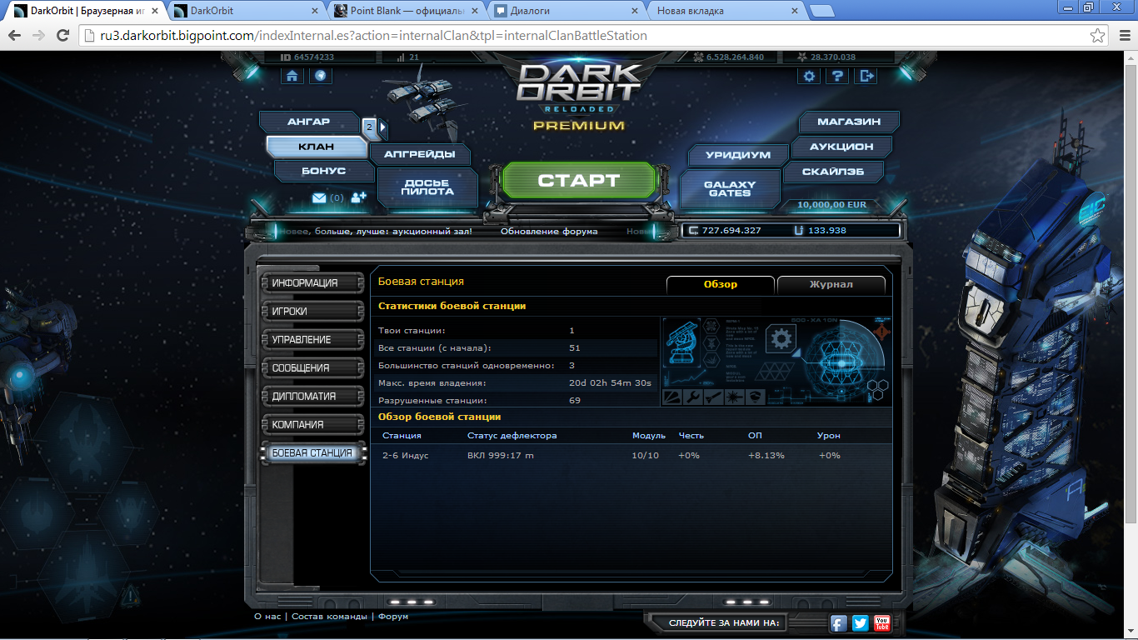Click the uridium balance 133.938
This screenshot has height=640, width=1138.
pos(826,230)
